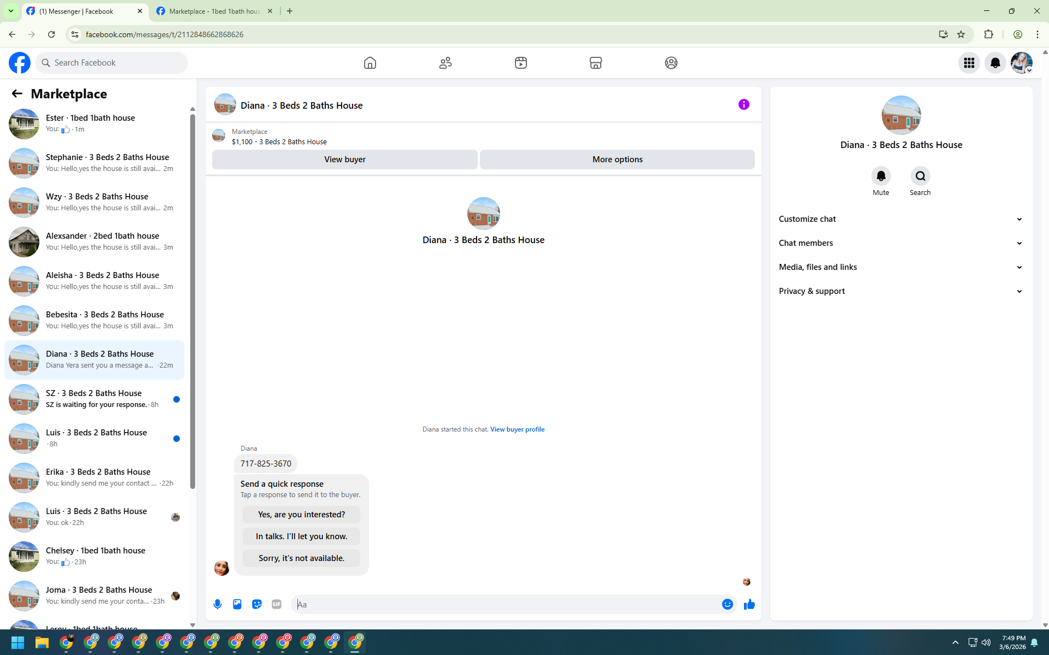This screenshot has height=655, width=1049.
Task: Expand Media, files and links section
Action: (901, 267)
